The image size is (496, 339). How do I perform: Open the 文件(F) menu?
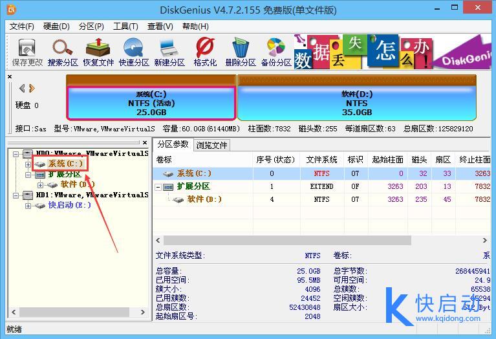[21, 27]
